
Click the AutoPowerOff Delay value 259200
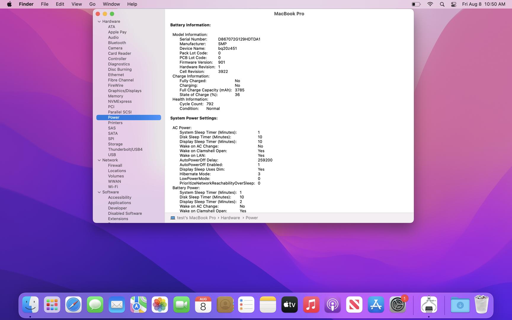pyautogui.click(x=265, y=160)
